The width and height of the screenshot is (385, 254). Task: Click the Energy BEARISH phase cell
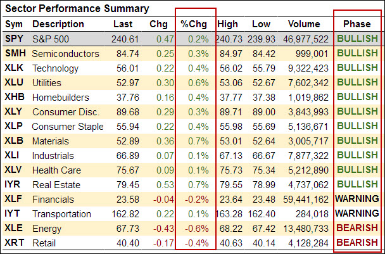tap(357, 228)
